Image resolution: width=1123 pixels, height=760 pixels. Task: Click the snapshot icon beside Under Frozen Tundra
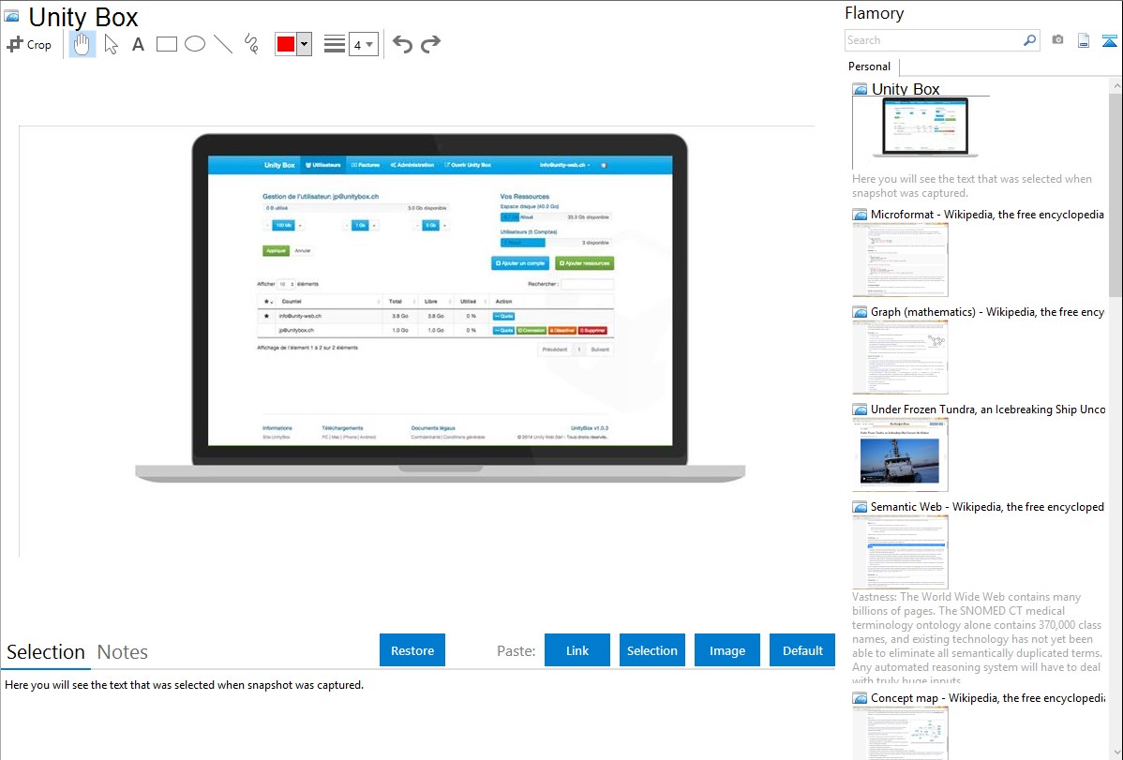click(x=861, y=410)
